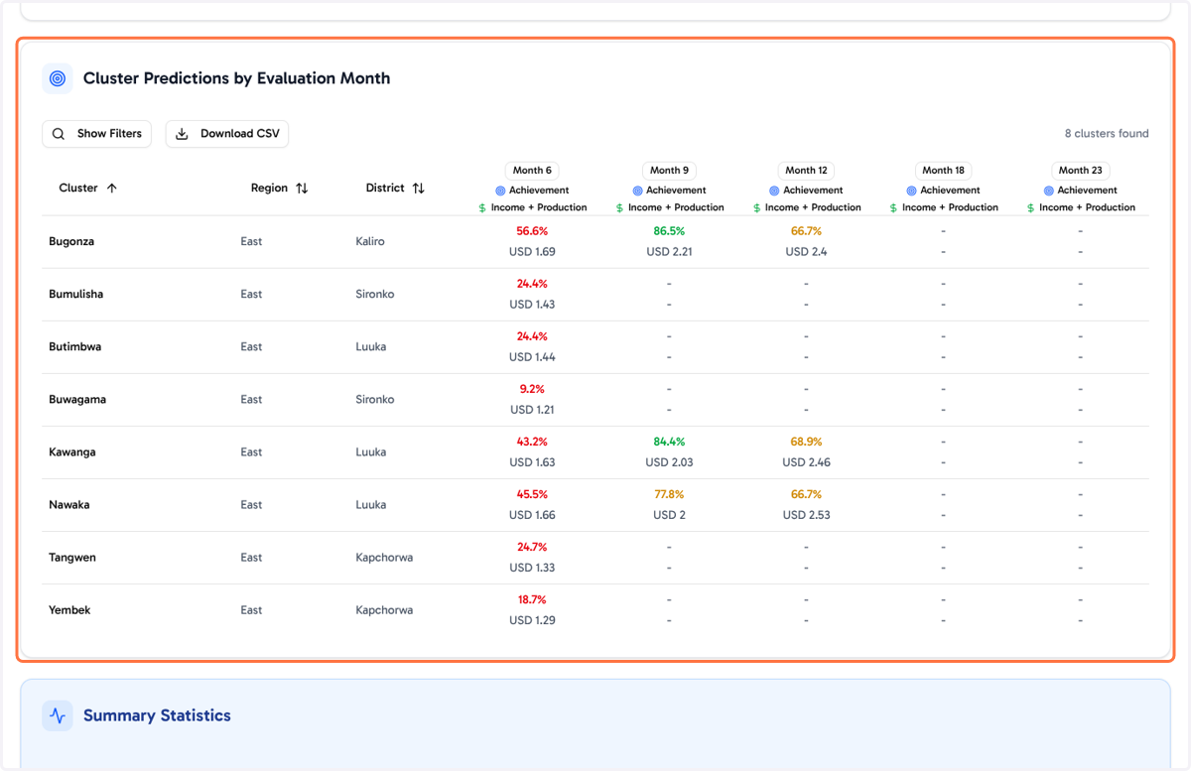This screenshot has width=1191, height=771.
Task: Click Kawanga's 68.9% Month 12 value
Action: [x=806, y=442]
